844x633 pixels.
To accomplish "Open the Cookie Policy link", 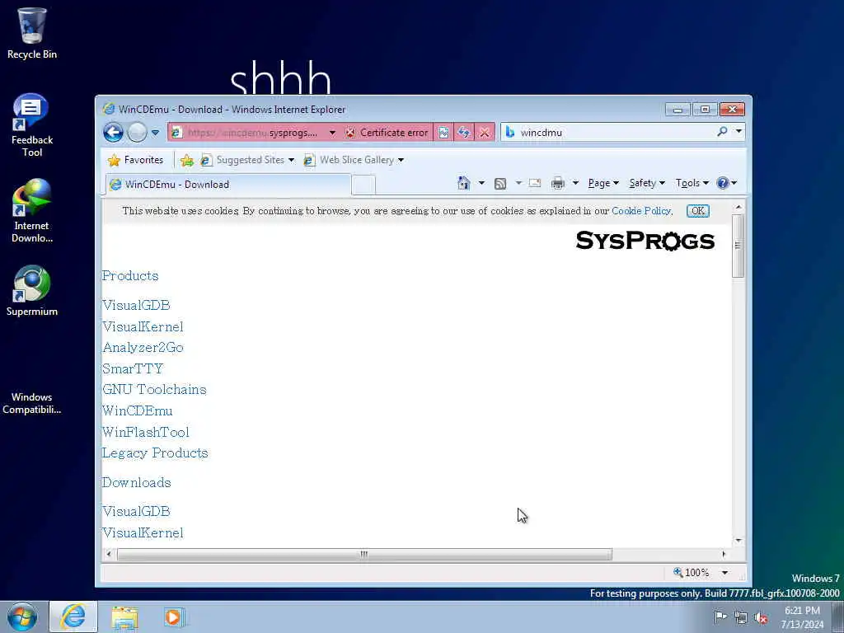I will tap(641, 211).
